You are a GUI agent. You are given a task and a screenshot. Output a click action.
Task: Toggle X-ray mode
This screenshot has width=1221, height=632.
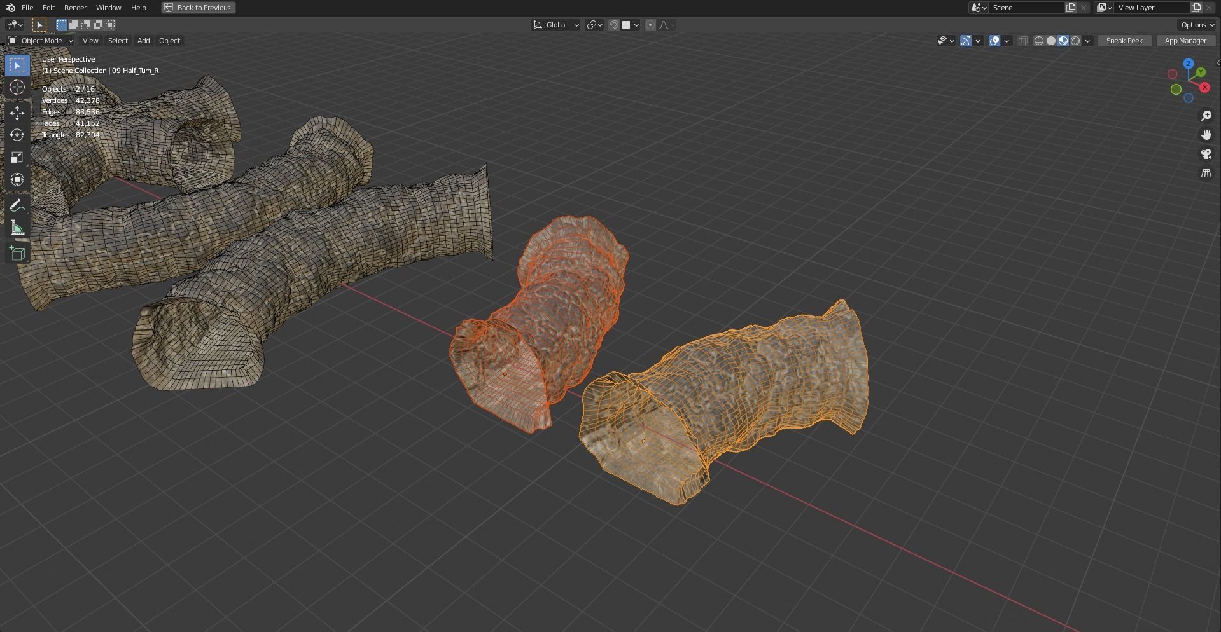click(x=1022, y=41)
